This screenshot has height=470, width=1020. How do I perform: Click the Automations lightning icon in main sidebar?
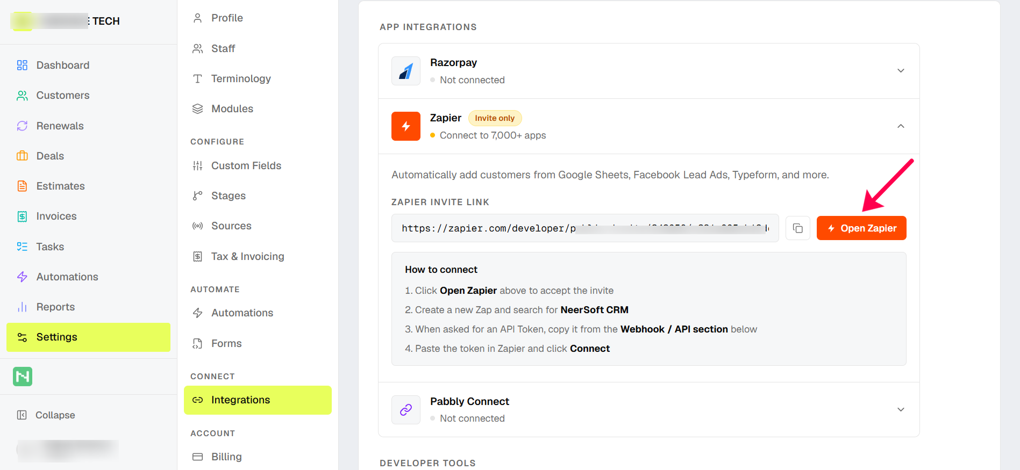(x=22, y=277)
